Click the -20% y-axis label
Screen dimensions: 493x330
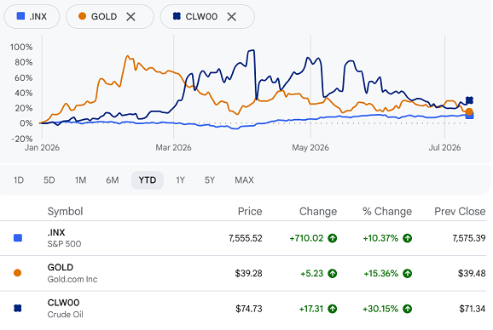21,139
